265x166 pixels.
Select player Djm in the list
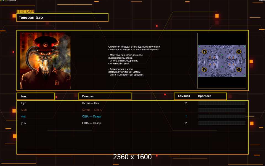24,103
